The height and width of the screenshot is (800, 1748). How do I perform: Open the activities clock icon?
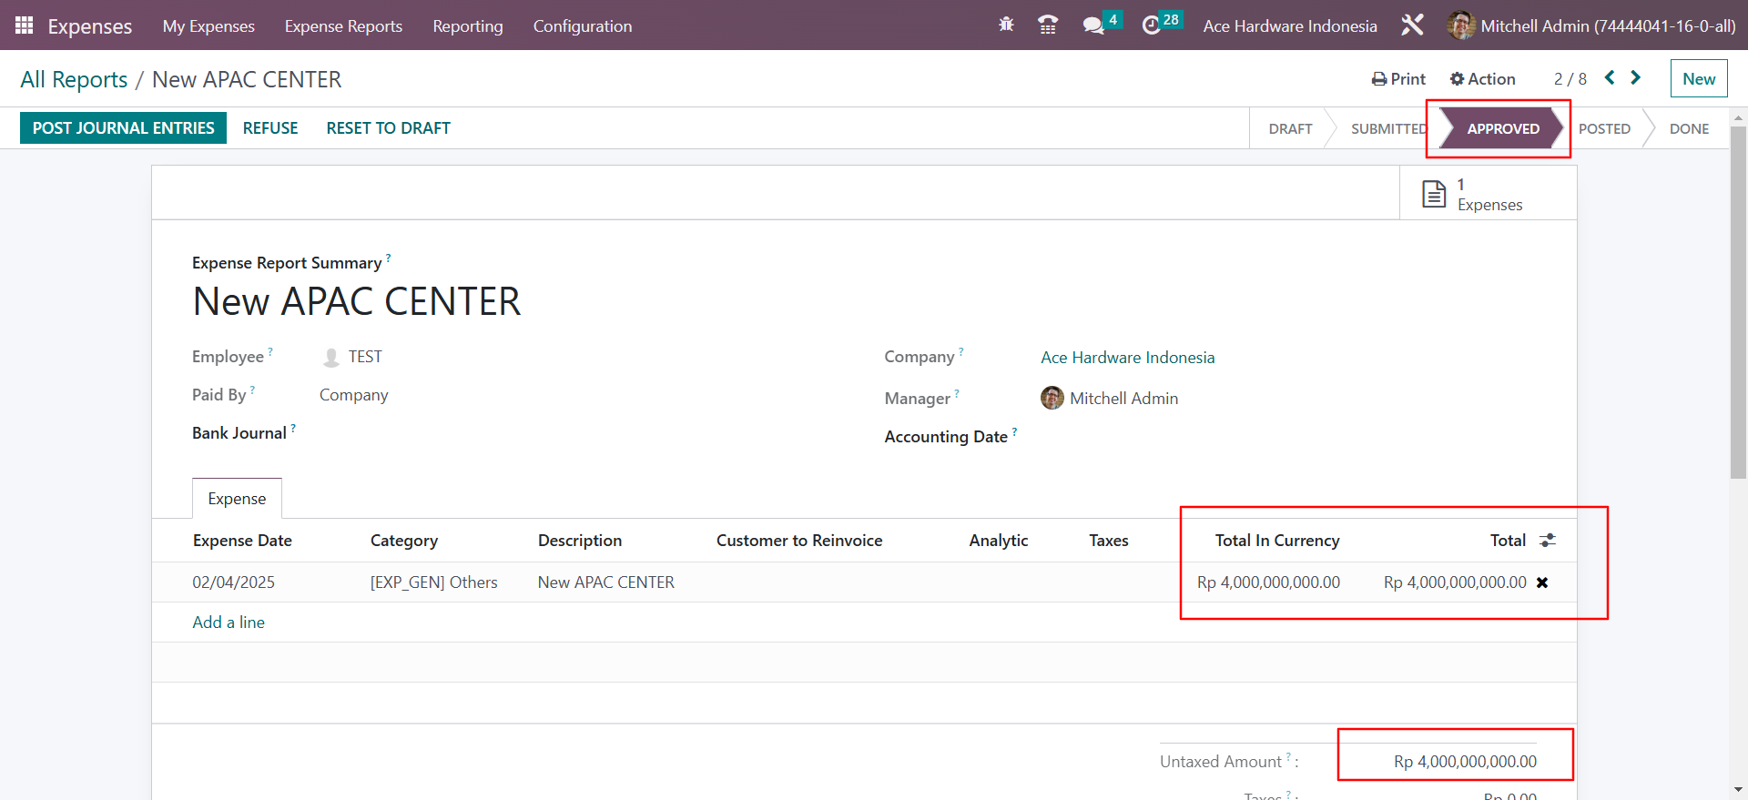point(1152,25)
